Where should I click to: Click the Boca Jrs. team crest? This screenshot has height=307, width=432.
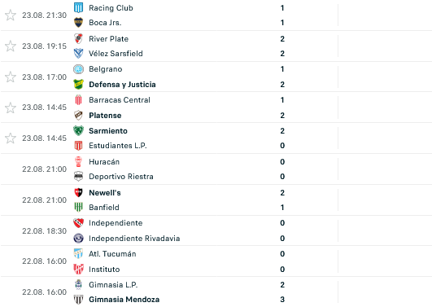(79, 22)
